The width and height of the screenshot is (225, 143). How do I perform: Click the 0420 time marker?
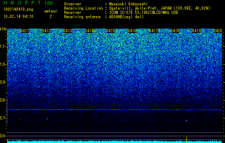tap(218, 31)
